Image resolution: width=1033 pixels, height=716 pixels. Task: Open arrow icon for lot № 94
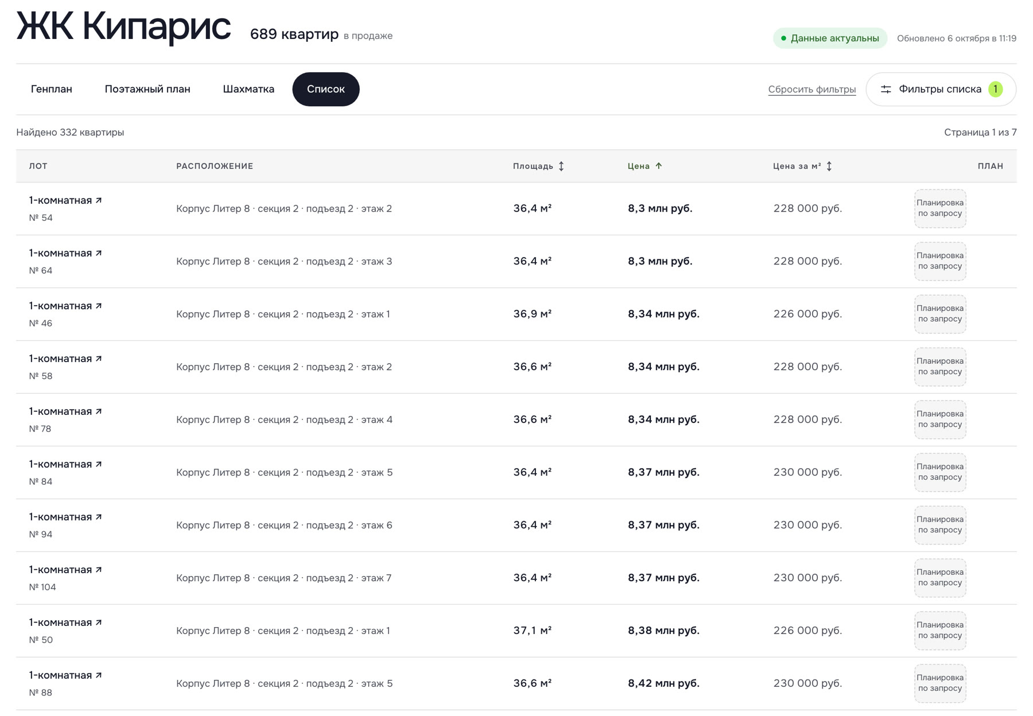pyautogui.click(x=99, y=517)
